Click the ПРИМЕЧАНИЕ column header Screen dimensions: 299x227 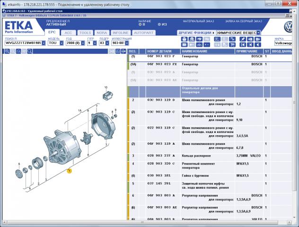click(249, 51)
